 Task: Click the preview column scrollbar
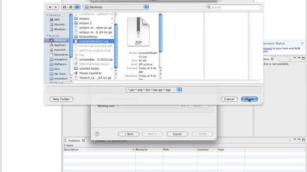click(161, 33)
